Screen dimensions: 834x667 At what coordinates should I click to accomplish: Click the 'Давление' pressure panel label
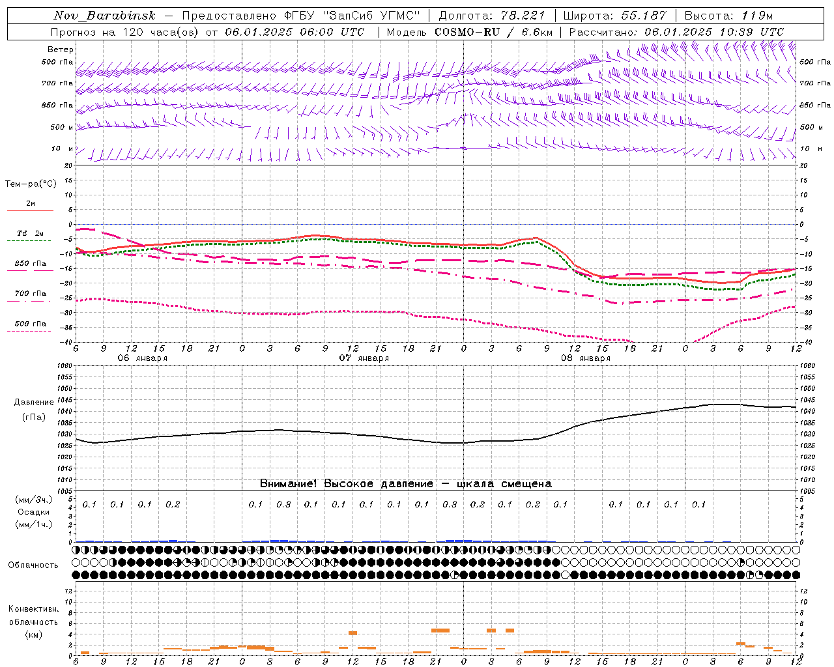pos(34,403)
